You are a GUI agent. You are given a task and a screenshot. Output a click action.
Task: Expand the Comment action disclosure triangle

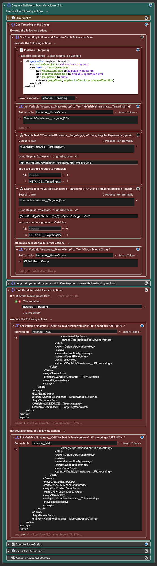(8, 18)
